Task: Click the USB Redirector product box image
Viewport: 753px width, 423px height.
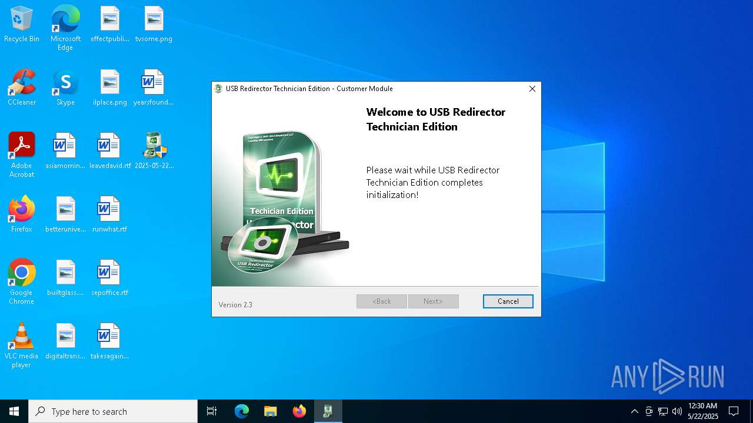Action: coord(285,203)
